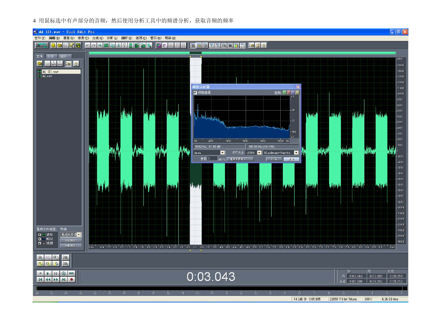This screenshot has width=447, height=316.
Task: Open the 编辑 (Edit) menu
Action: tap(54, 38)
